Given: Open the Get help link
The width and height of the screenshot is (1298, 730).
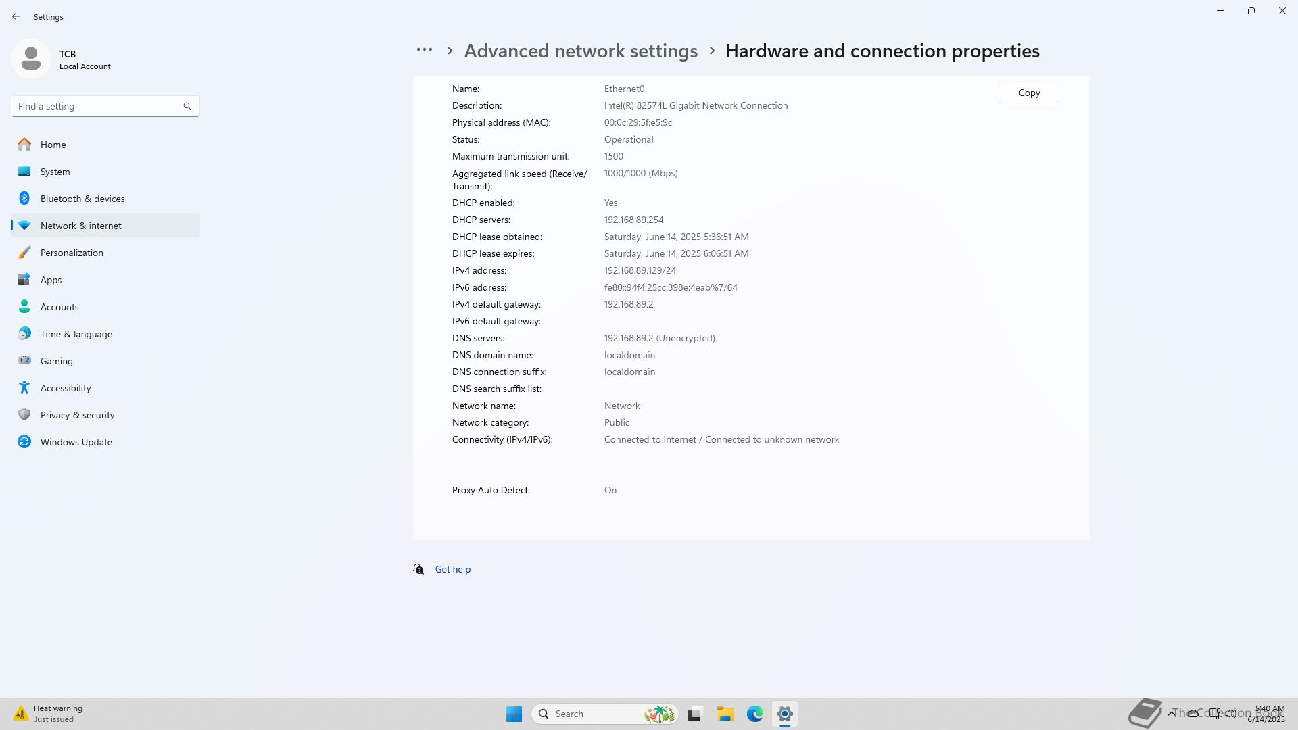Looking at the screenshot, I should click(452, 570).
